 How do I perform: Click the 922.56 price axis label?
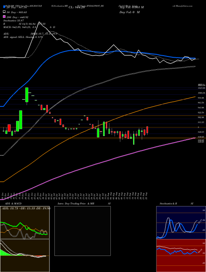(201, 113)
